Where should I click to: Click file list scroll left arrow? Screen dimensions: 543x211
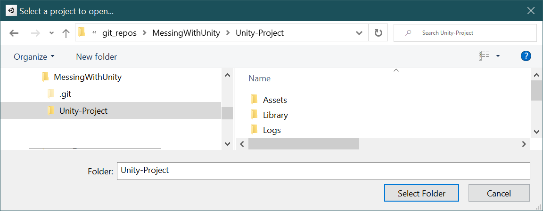click(242, 144)
